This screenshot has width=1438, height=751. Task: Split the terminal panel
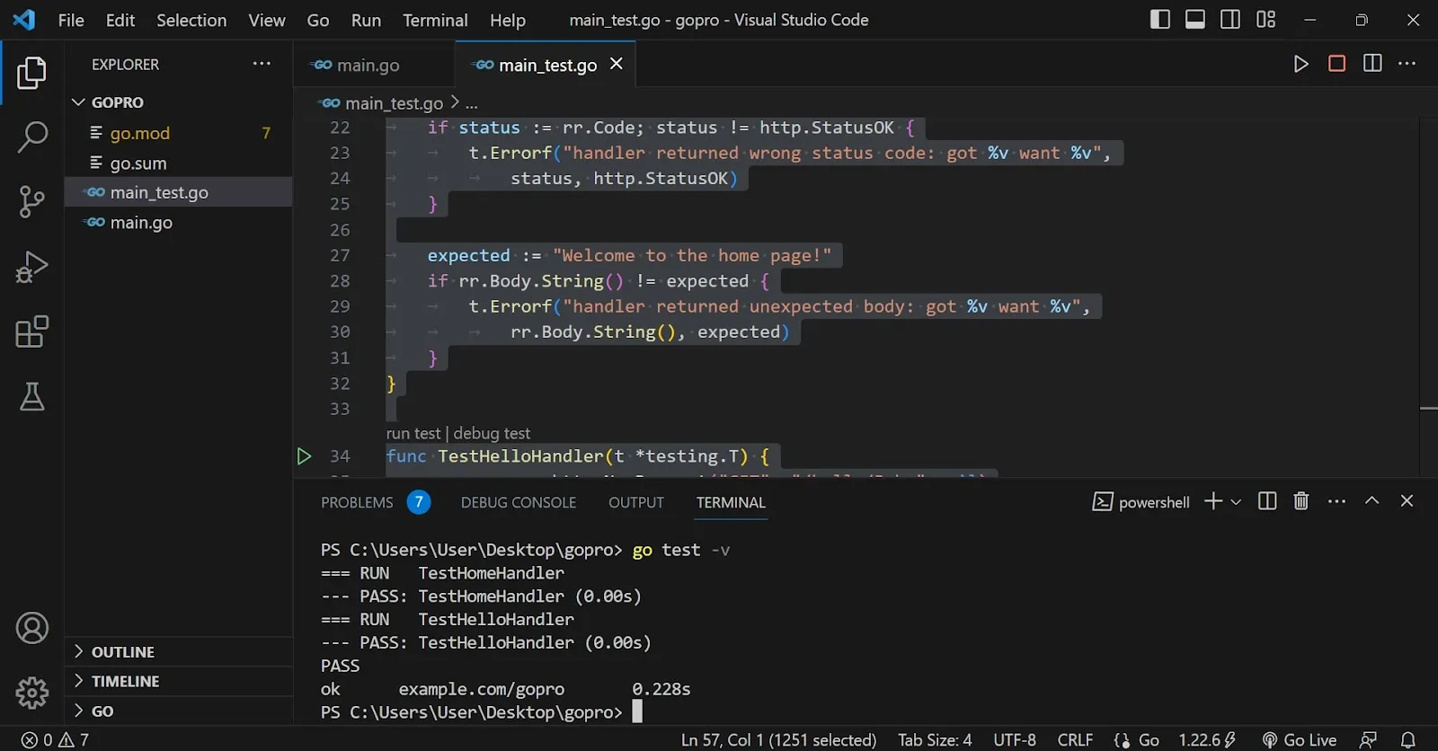click(1267, 501)
